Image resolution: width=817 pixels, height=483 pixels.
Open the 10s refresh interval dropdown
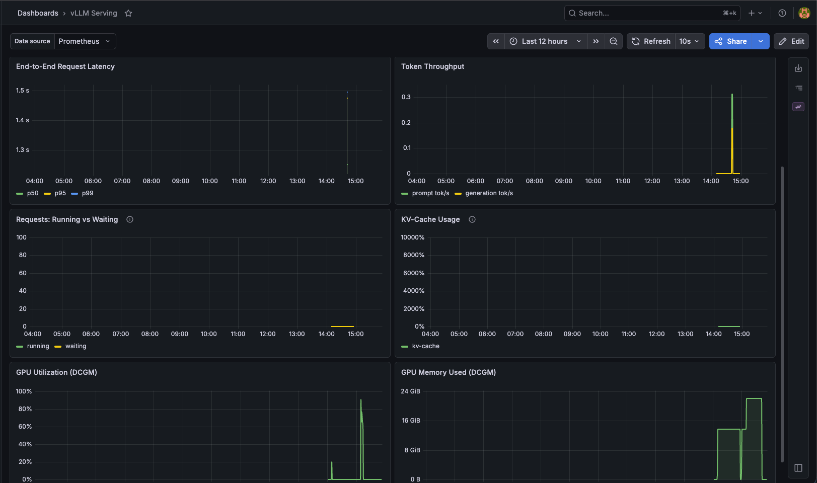(690, 41)
